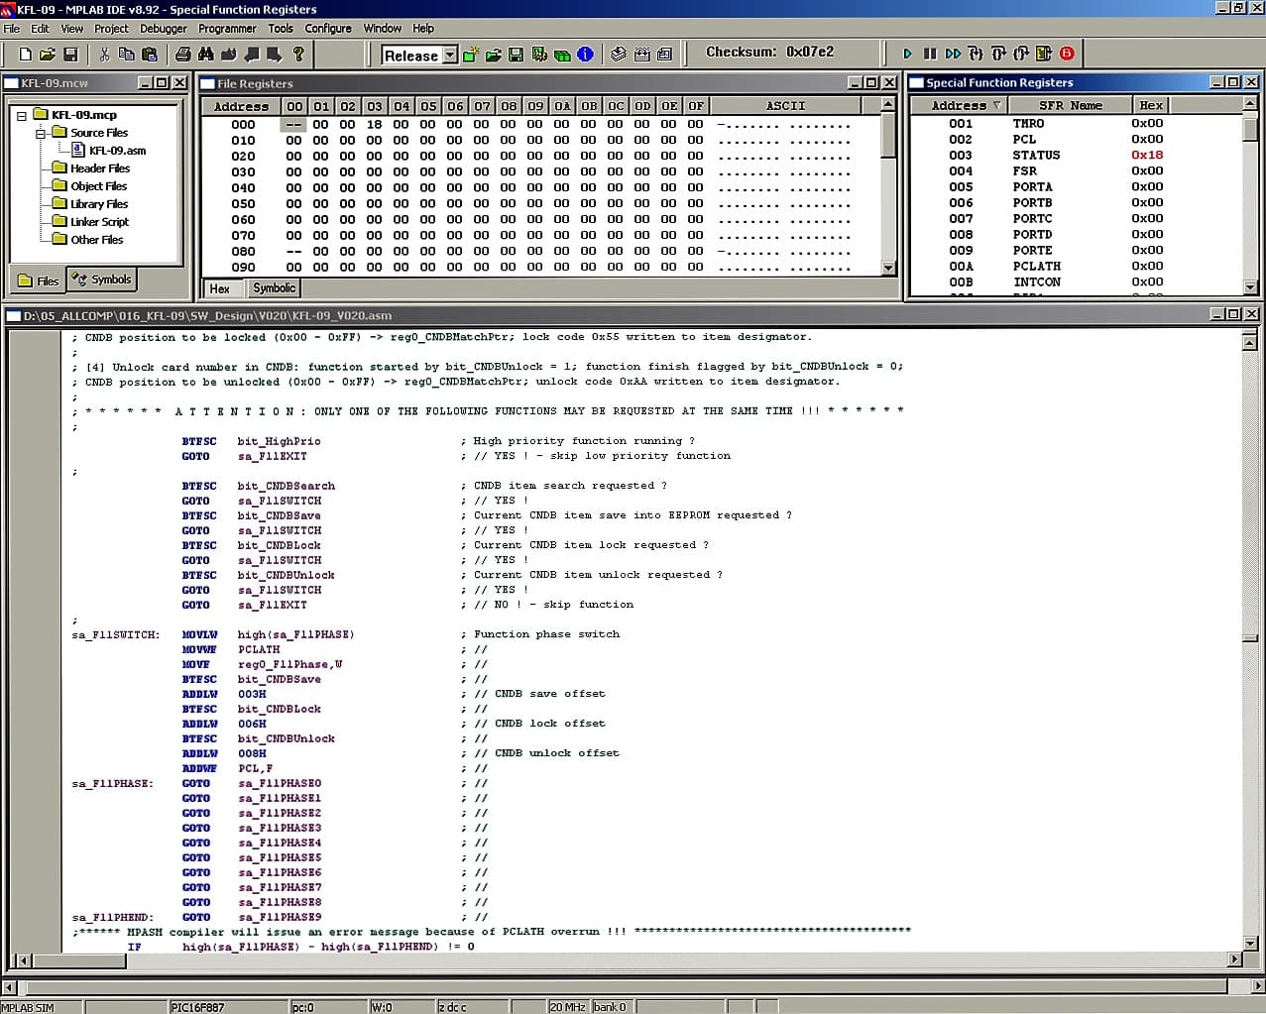Start Animate with the double-arrow icon
This screenshot has height=1014, width=1266.
953,54
